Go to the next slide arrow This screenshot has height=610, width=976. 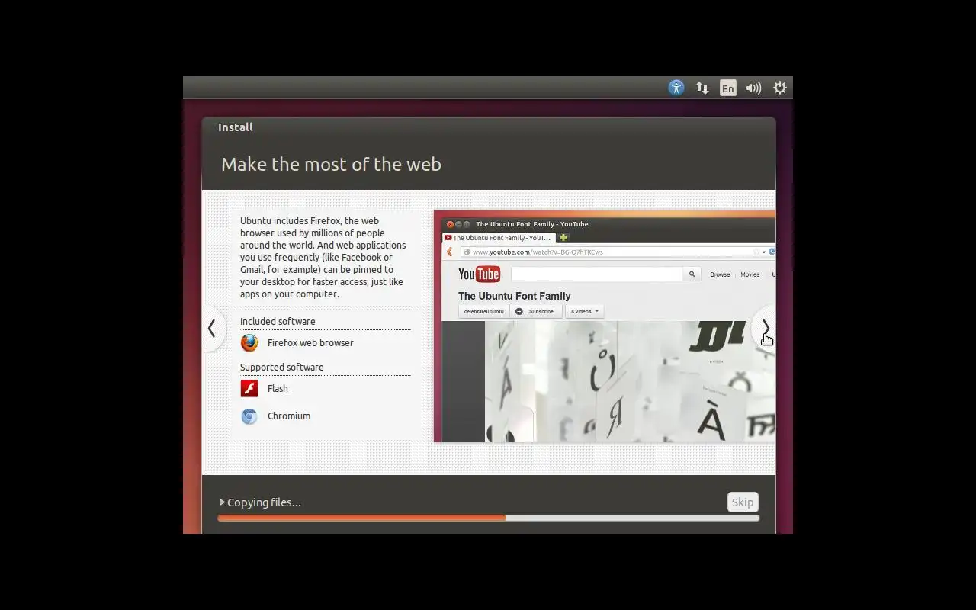764,329
